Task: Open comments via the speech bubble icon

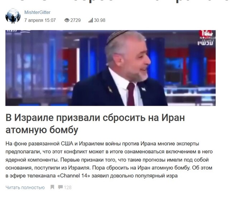Action: [60, 187]
